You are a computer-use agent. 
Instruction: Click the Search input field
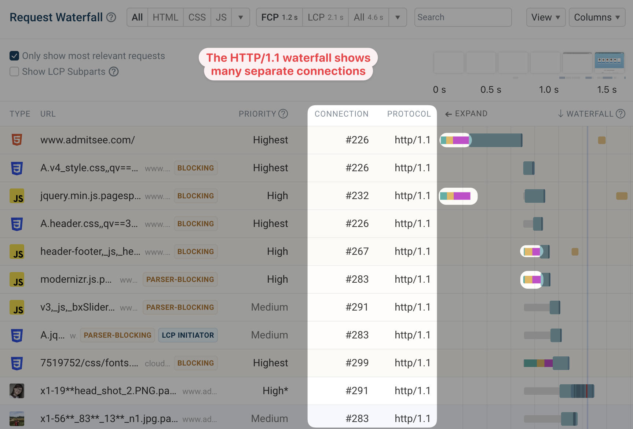463,17
